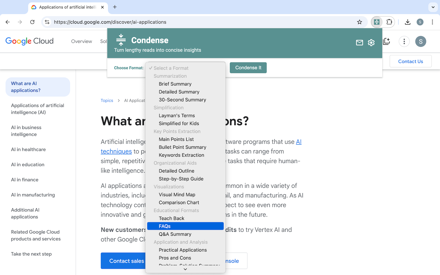The height and width of the screenshot is (275, 440).
Task: Click the Topics breadcrumb link
Action: pos(107,100)
